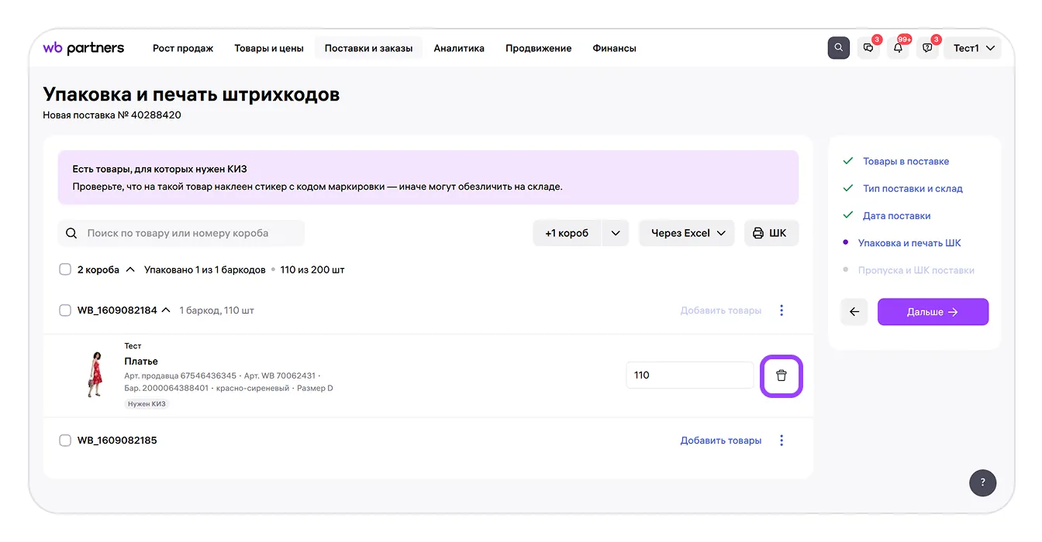Click the brand label Тест above Платье
The height and width of the screenshot is (542, 1042).
coord(133,346)
